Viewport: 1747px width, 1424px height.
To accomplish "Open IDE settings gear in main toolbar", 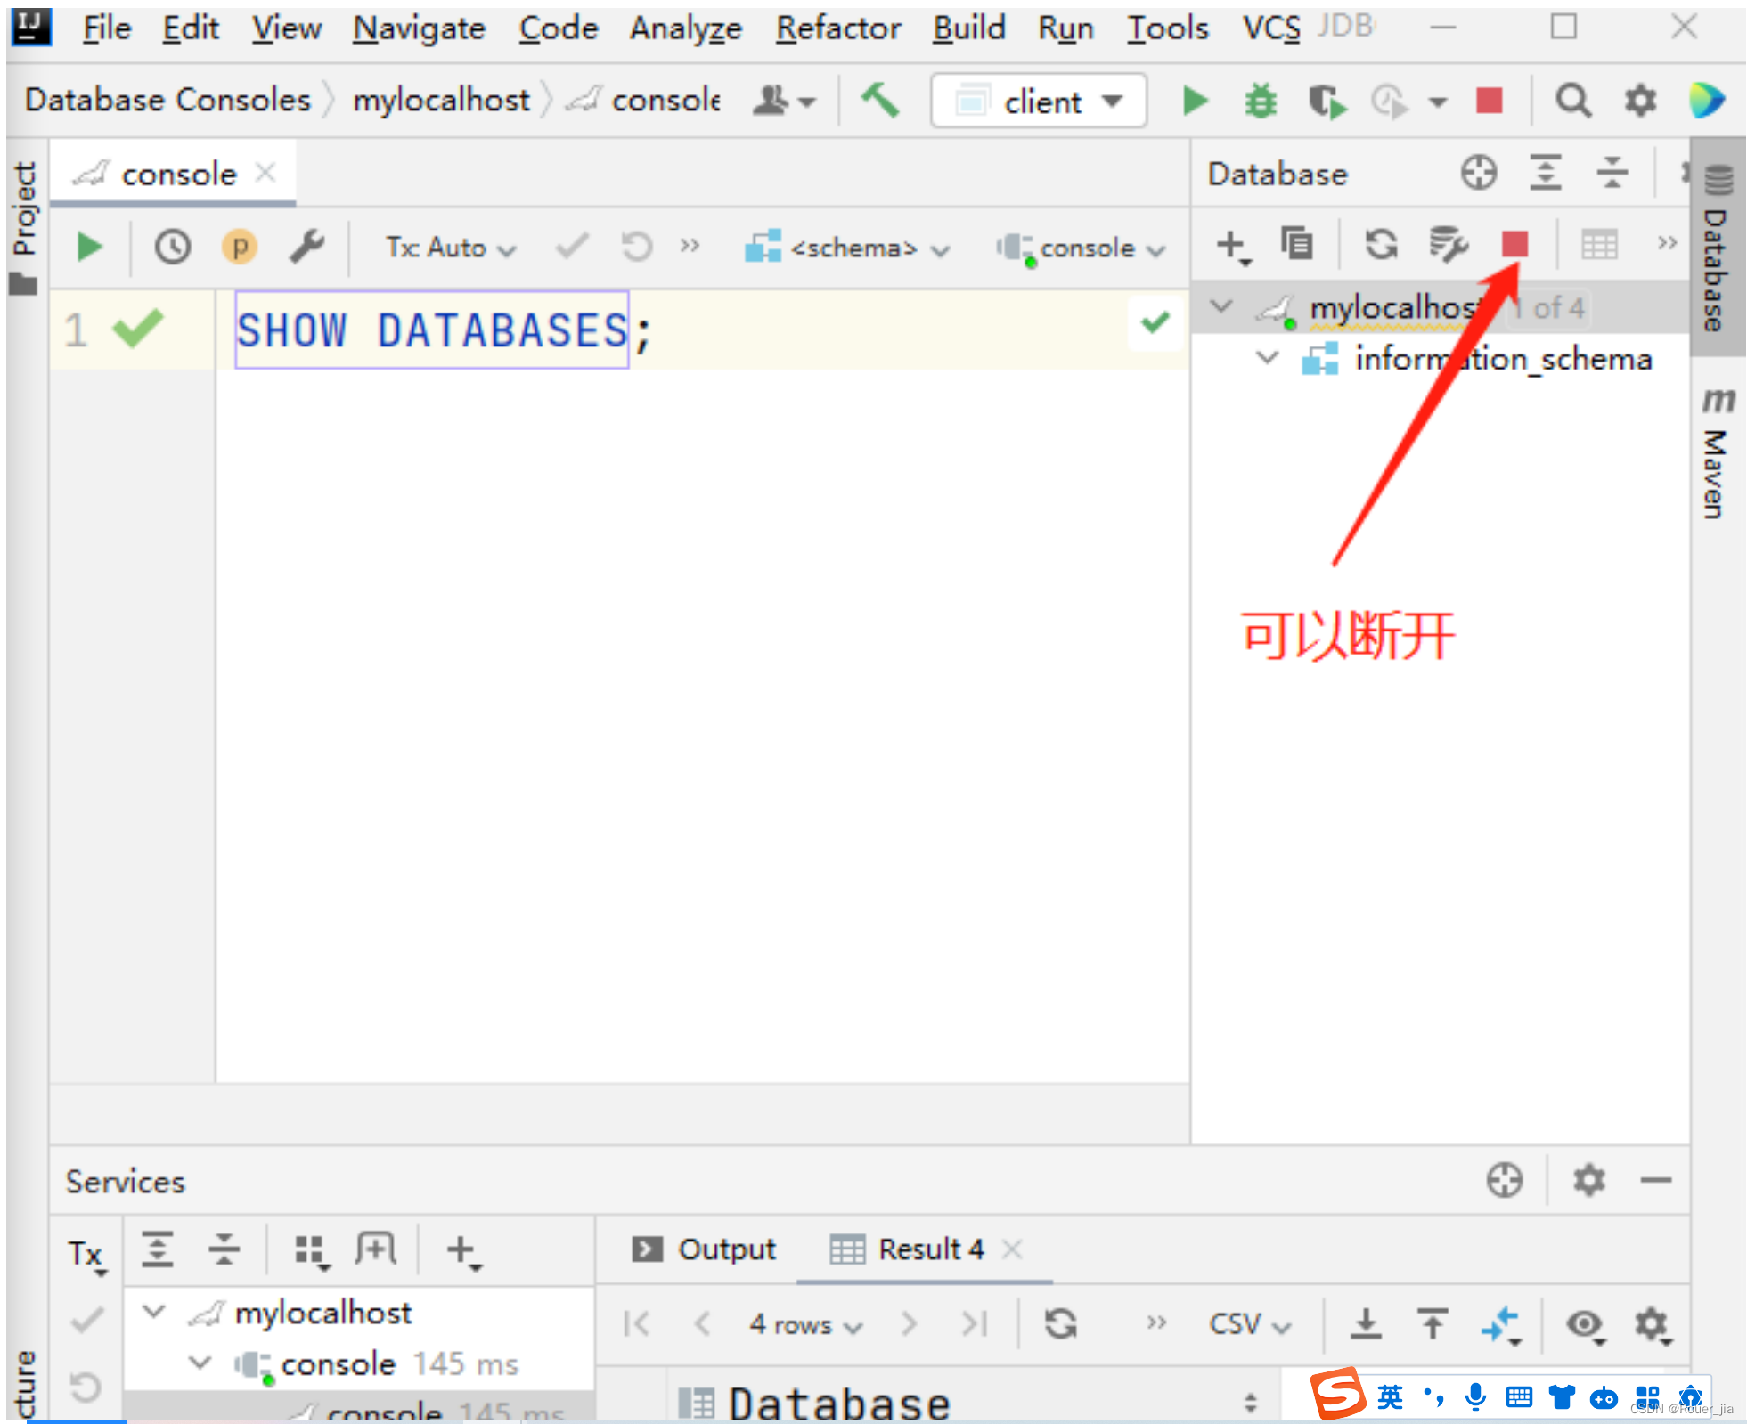I will pos(1640,101).
